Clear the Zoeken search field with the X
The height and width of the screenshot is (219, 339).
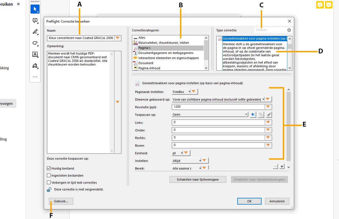[289, 30]
